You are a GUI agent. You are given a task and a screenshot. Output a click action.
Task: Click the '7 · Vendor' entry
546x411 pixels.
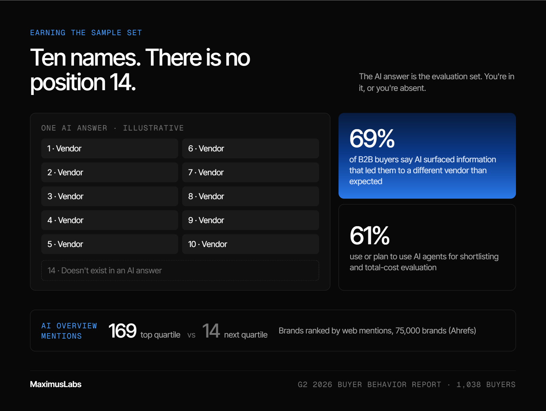[x=250, y=172]
